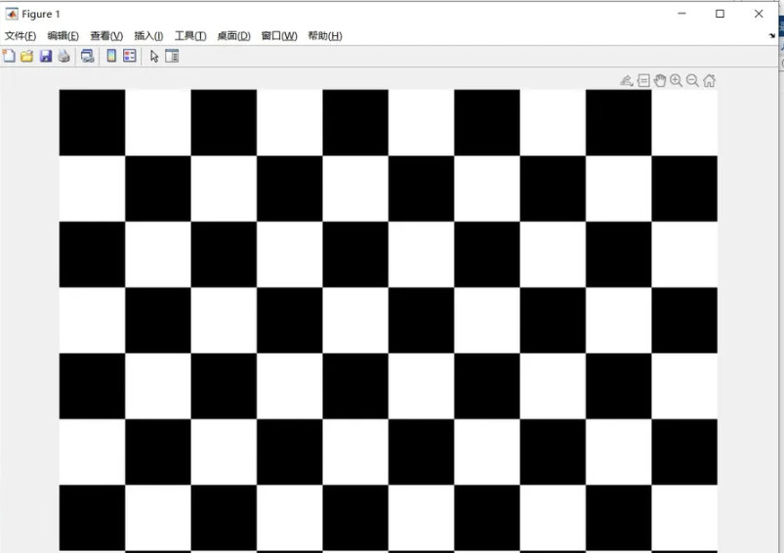Image resolution: width=784 pixels, height=553 pixels.
Task: Select the zoom out magnifier
Action: click(x=692, y=80)
